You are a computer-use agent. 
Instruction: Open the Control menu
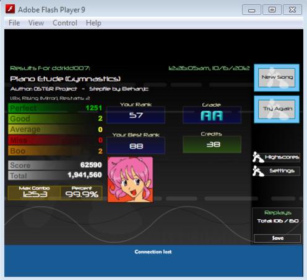(x=65, y=23)
